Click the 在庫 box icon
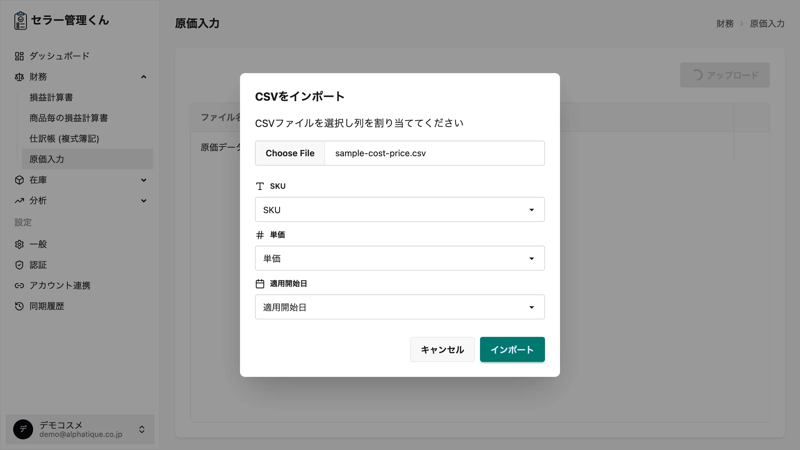This screenshot has height=450, width=800. (19, 180)
